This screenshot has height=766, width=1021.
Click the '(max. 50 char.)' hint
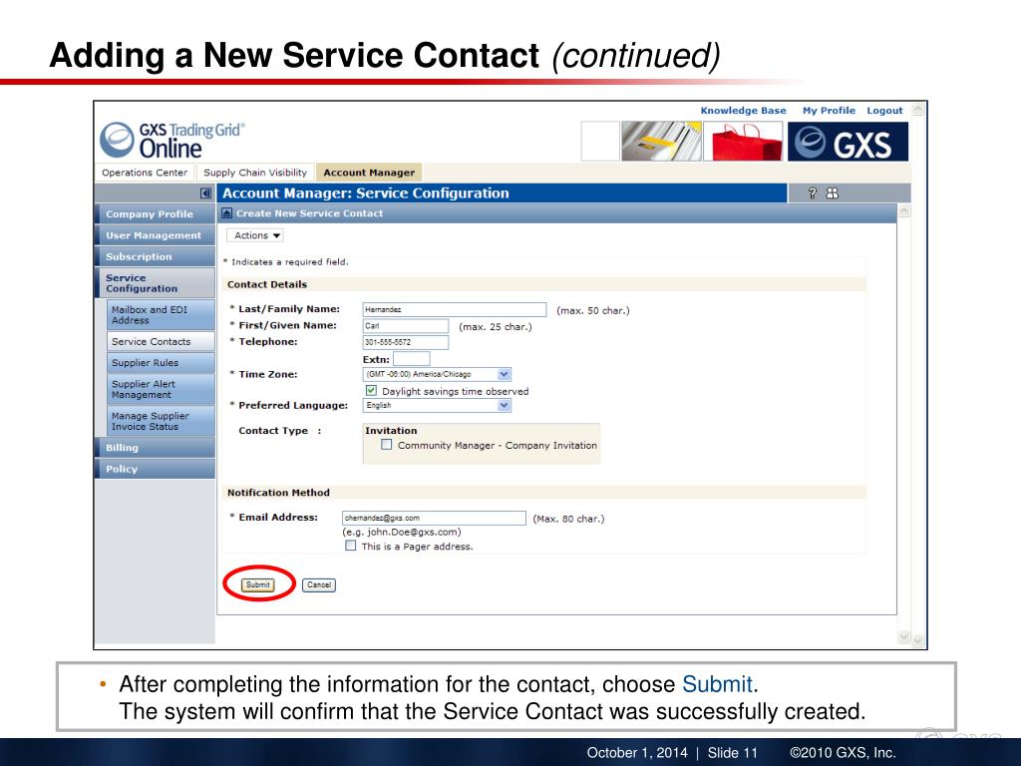pos(593,311)
